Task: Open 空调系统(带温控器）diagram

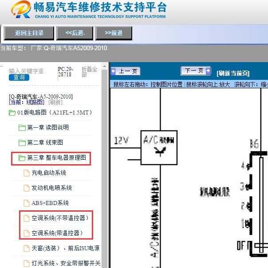Action: (x=57, y=233)
